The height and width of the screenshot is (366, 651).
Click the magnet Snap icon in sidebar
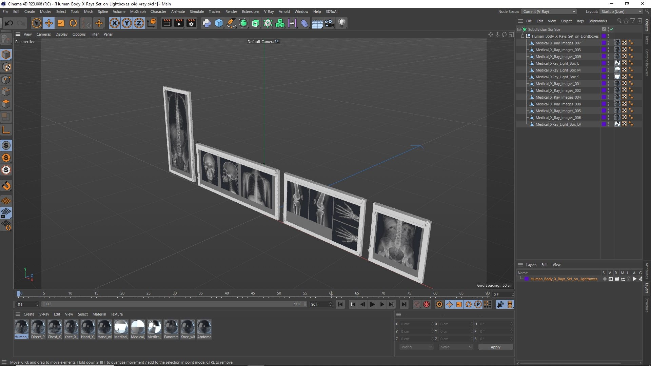[6, 186]
